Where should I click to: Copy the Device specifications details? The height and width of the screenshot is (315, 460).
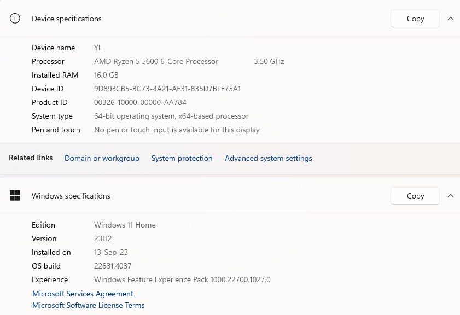click(415, 18)
